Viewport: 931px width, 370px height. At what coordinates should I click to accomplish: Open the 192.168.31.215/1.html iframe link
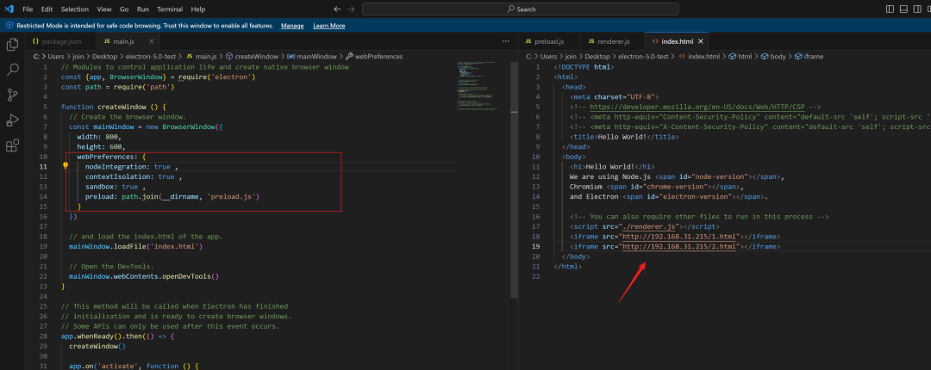(x=678, y=236)
